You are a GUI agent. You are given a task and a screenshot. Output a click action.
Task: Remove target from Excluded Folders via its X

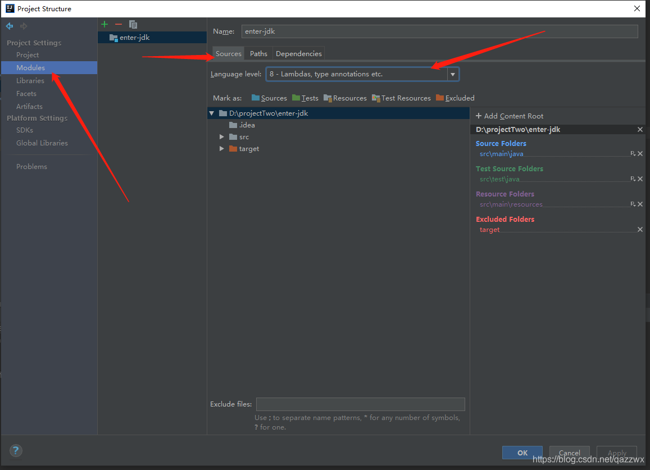pos(640,229)
